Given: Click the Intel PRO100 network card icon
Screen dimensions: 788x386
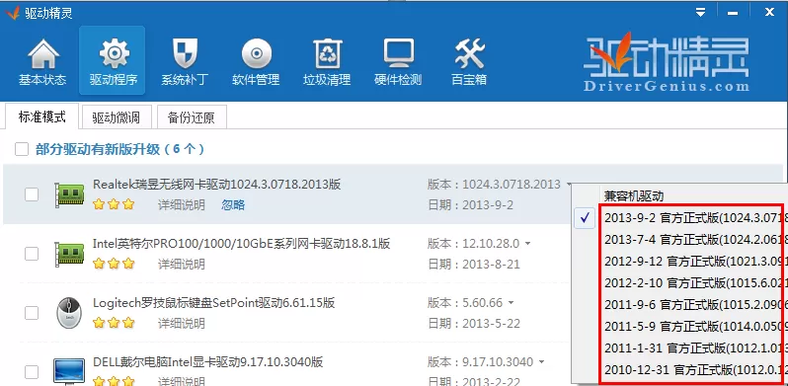Looking at the screenshot, I should (70, 254).
